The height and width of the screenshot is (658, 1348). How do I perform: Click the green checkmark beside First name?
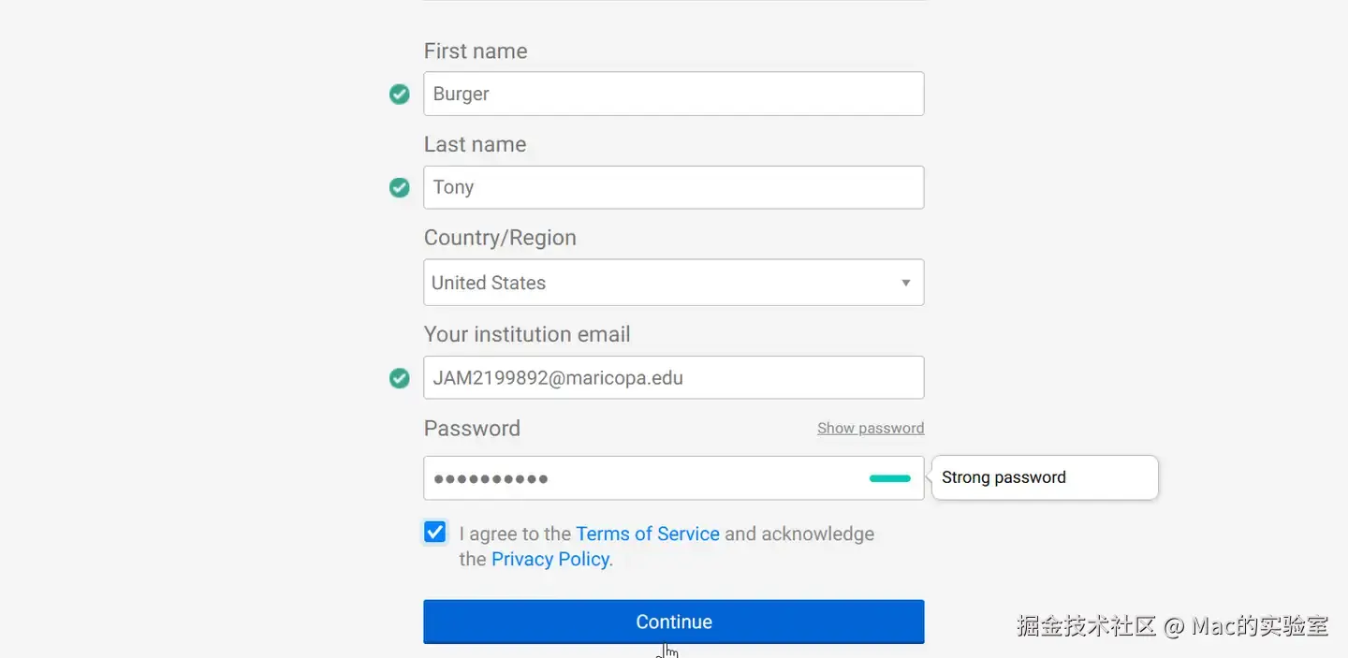tap(400, 95)
